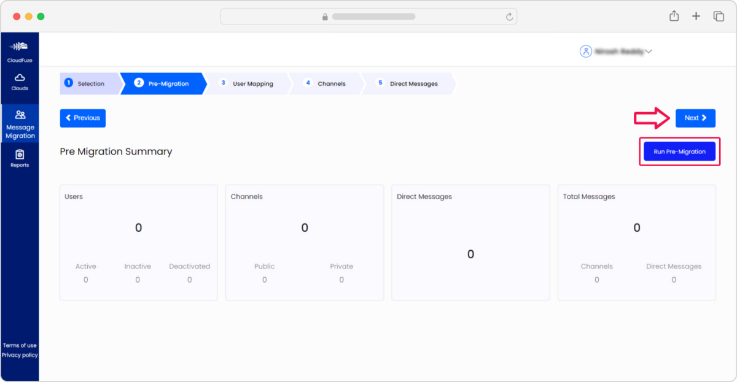Screen dimensions: 737x382
Task: Click the Run Pre-Migration button
Action: point(679,151)
